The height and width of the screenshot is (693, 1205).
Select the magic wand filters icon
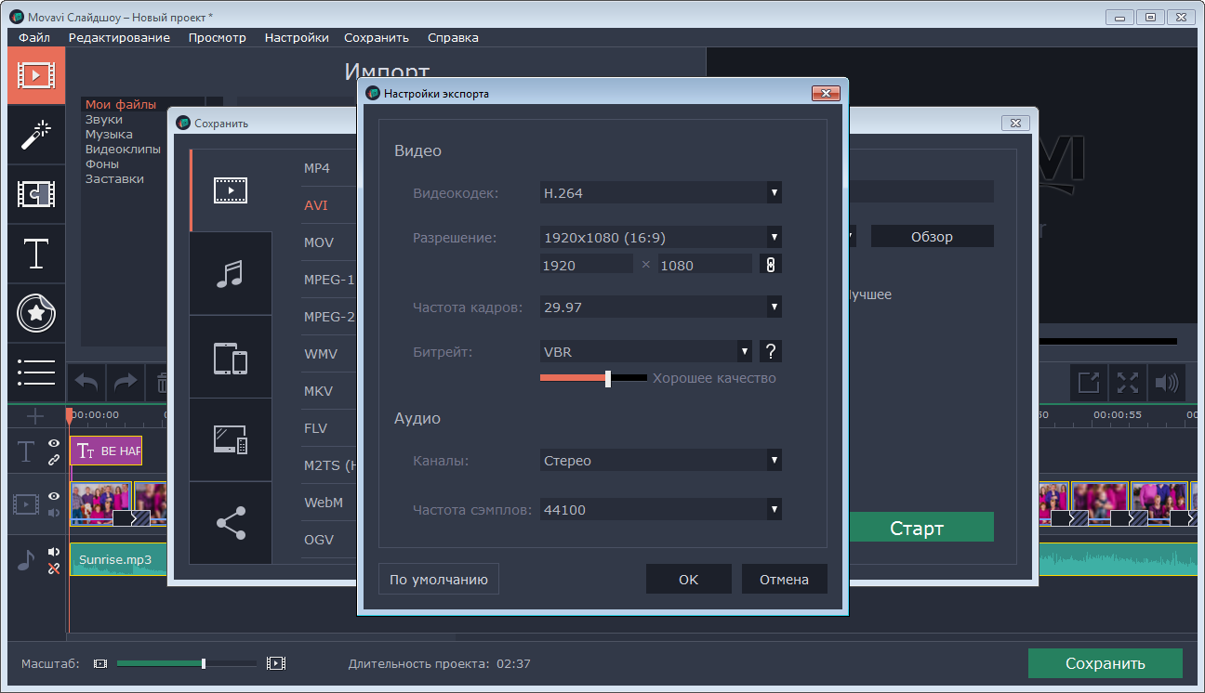(36, 135)
